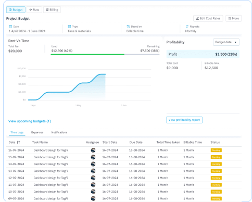252x202 pixels.
Task: Select the Notifications tab
Action: click(59, 132)
